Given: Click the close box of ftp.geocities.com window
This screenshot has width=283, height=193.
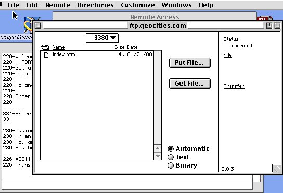Looking at the screenshot, I should point(38,26).
